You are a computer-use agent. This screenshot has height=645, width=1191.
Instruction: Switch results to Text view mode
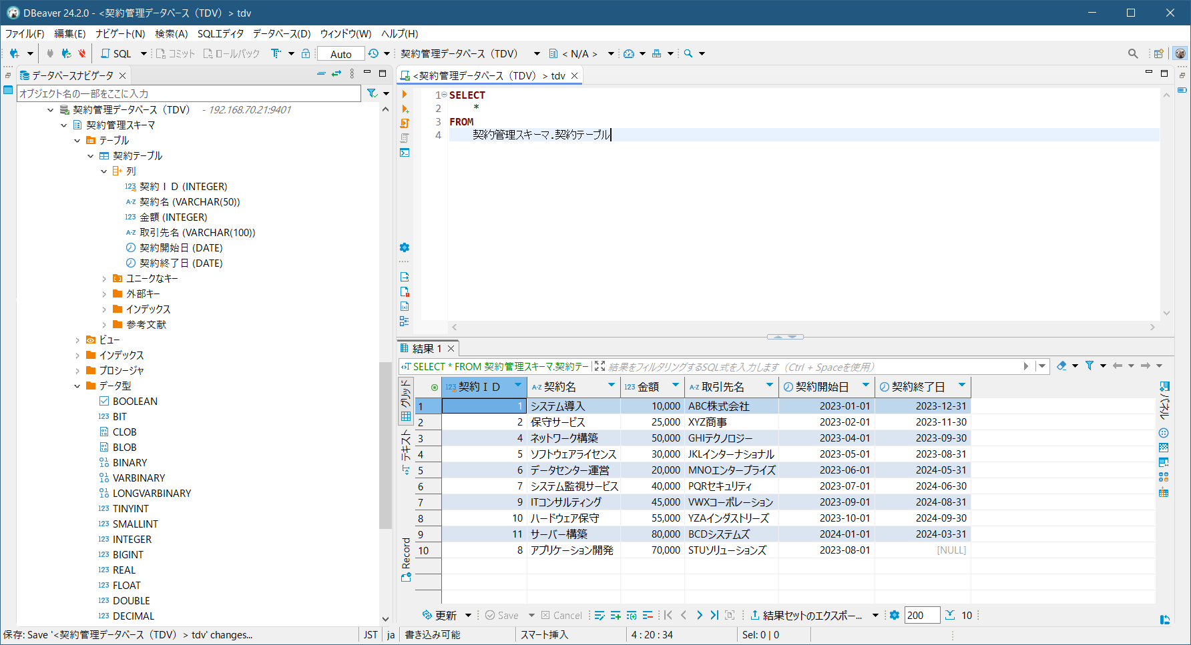pos(405,452)
